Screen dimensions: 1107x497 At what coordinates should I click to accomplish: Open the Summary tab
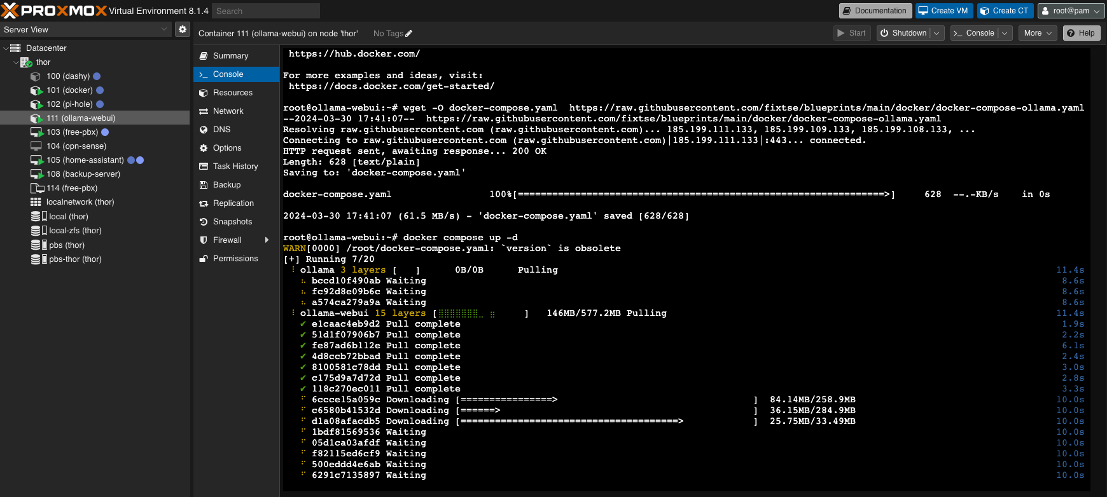pyautogui.click(x=230, y=56)
